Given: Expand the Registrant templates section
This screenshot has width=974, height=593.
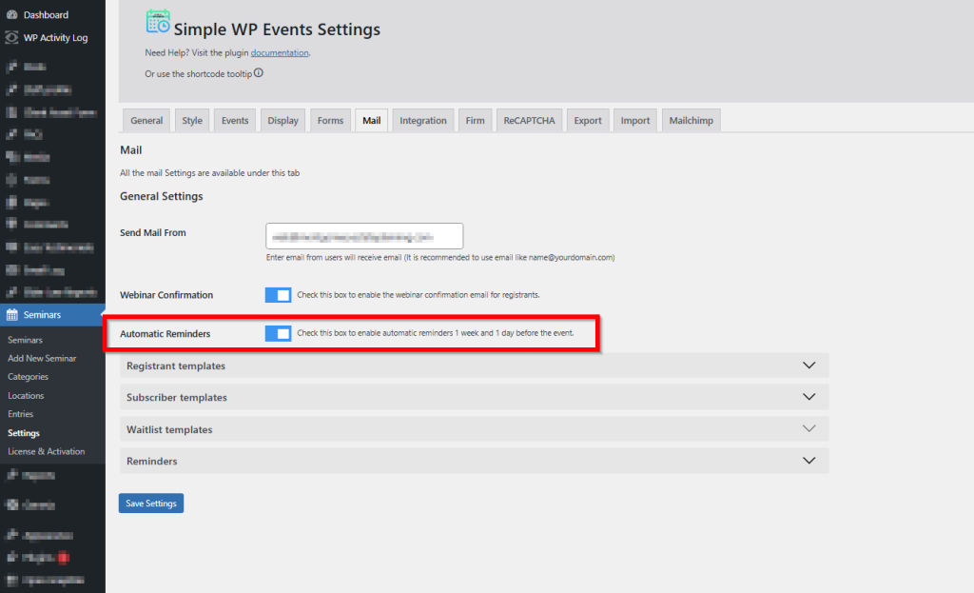Looking at the screenshot, I should [x=474, y=366].
